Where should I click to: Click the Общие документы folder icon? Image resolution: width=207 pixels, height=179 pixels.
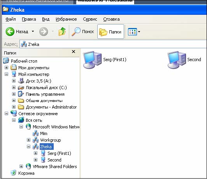(21, 100)
